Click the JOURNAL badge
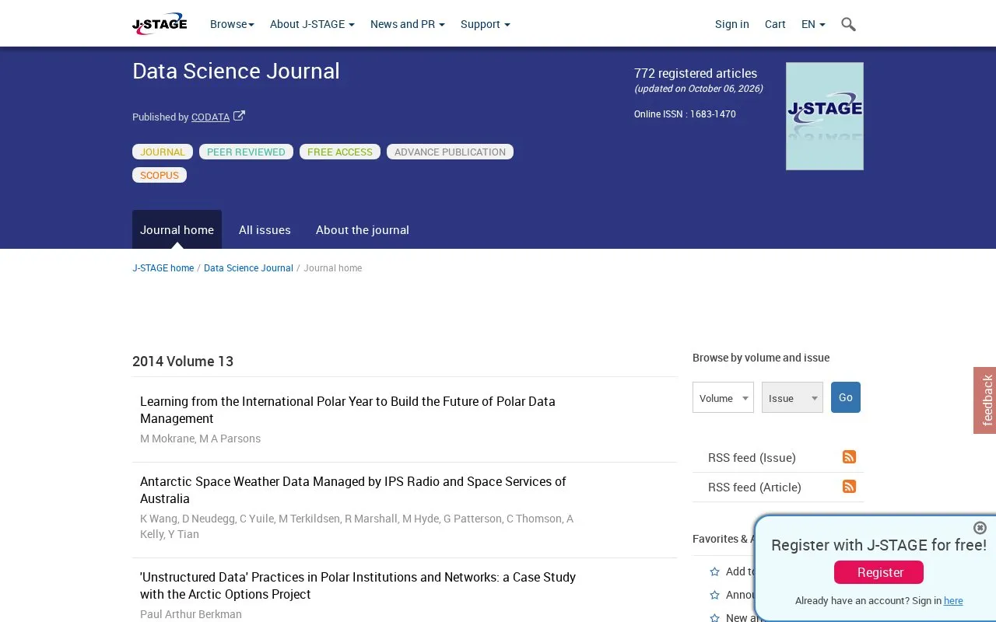Image resolution: width=996 pixels, height=622 pixels. point(163,152)
